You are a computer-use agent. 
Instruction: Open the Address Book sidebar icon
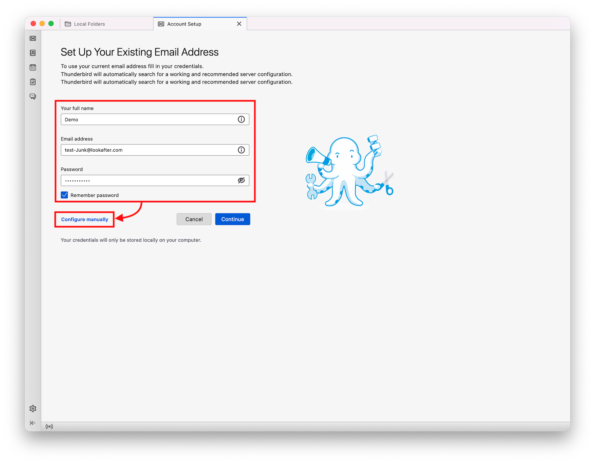tap(33, 53)
